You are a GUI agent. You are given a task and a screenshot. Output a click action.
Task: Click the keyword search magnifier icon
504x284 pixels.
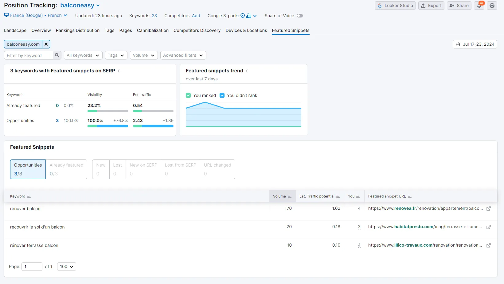[x=57, y=55]
